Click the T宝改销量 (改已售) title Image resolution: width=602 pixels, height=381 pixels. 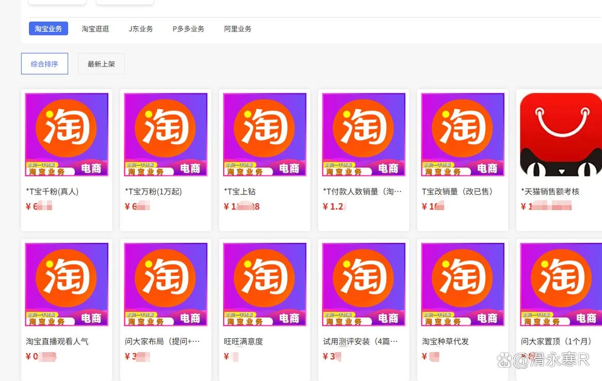tap(457, 191)
